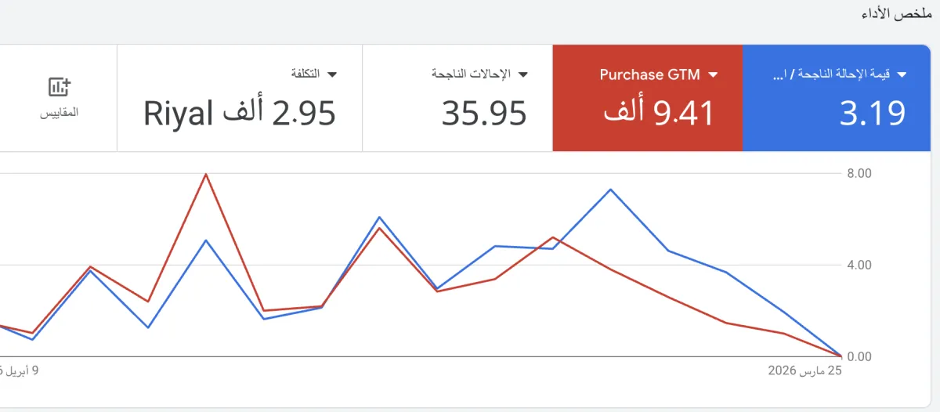The image size is (940, 412).
Task: Click the 25 مارس 2026 date label
Action: [804, 370]
